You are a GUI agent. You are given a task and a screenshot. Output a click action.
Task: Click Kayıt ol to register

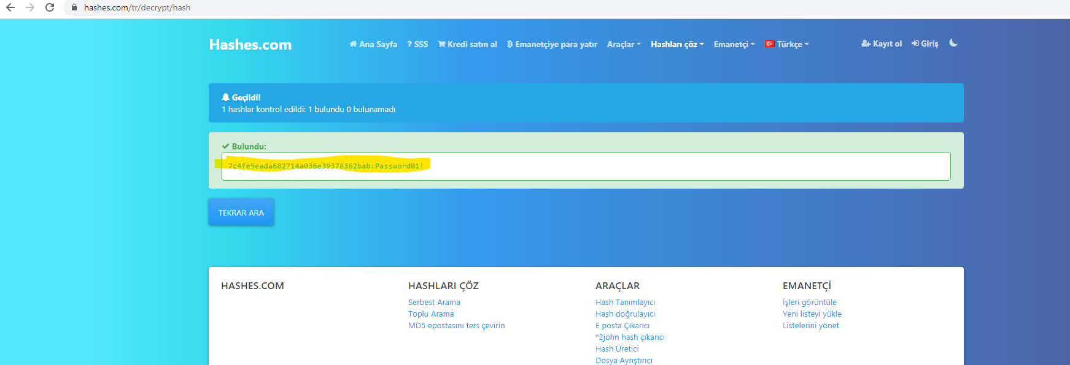882,43
